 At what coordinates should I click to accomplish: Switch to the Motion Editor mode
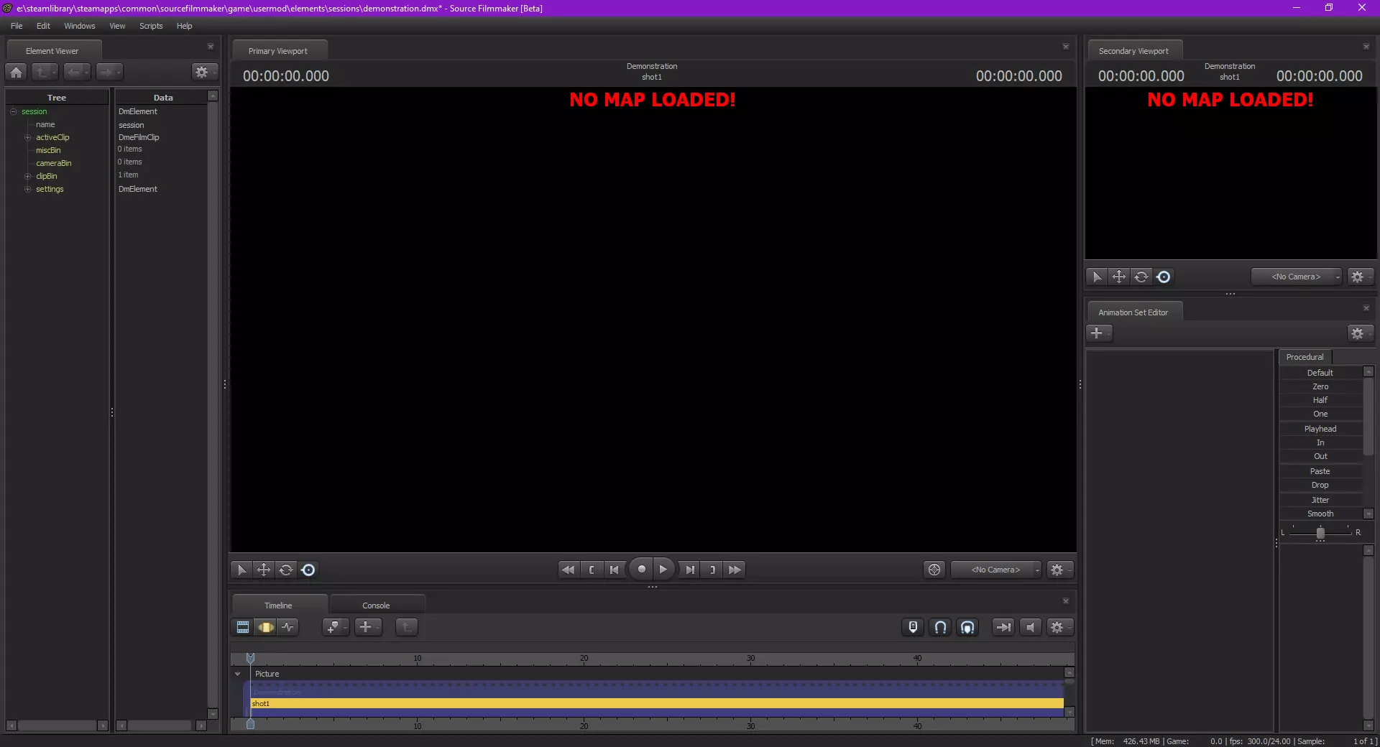[265, 627]
